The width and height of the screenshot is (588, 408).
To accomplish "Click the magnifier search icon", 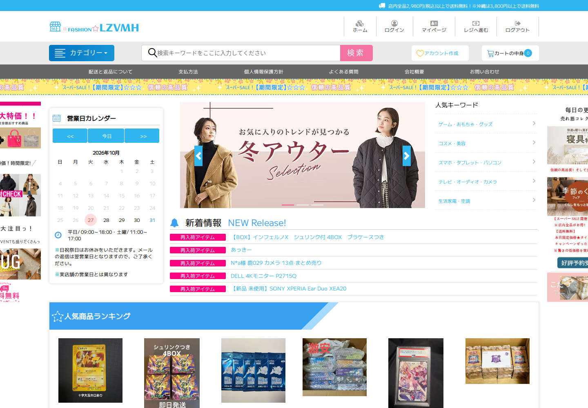I will (x=152, y=53).
